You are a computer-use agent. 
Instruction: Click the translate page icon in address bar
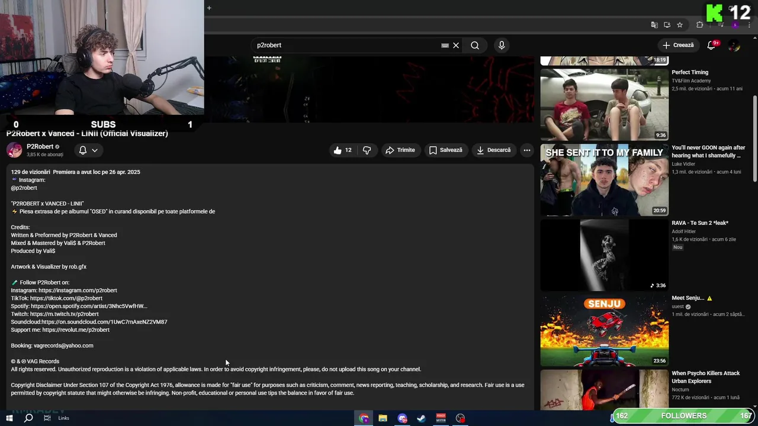(654, 25)
